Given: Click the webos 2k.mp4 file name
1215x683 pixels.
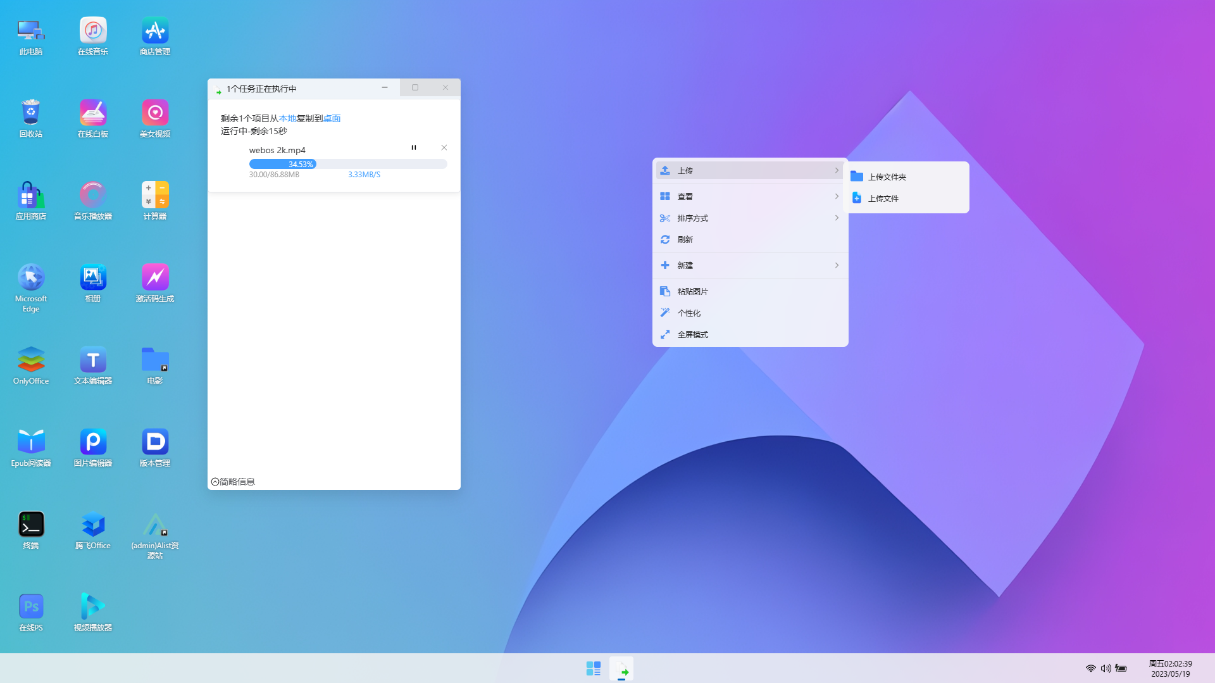Looking at the screenshot, I should 277,150.
